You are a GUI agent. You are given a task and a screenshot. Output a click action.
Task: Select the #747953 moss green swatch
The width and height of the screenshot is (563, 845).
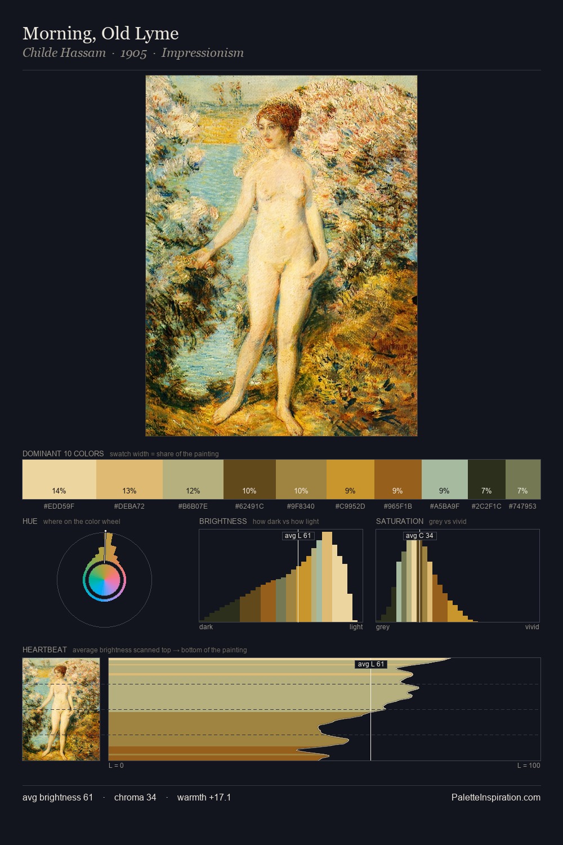523,479
